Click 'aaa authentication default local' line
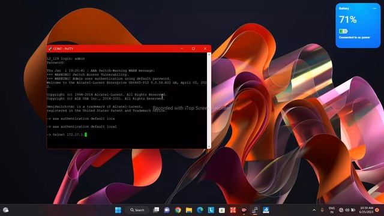This screenshot has height=216, width=384. (x=82, y=127)
